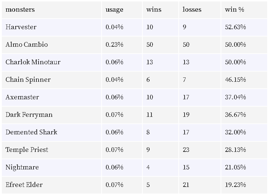Select Charlok Minotaur in the table

tap(33, 62)
